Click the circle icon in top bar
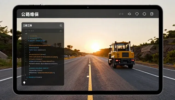Image resolution: width=175 pixels, height=100 pixels. (x=144, y=14)
